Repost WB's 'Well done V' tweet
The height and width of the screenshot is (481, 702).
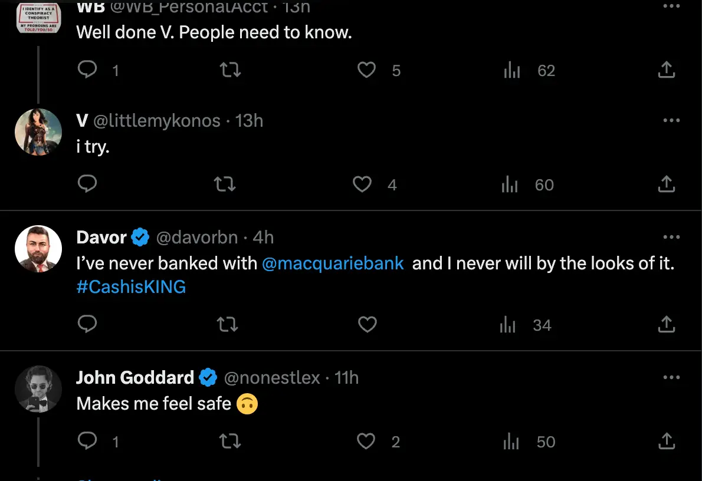click(x=230, y=71)
